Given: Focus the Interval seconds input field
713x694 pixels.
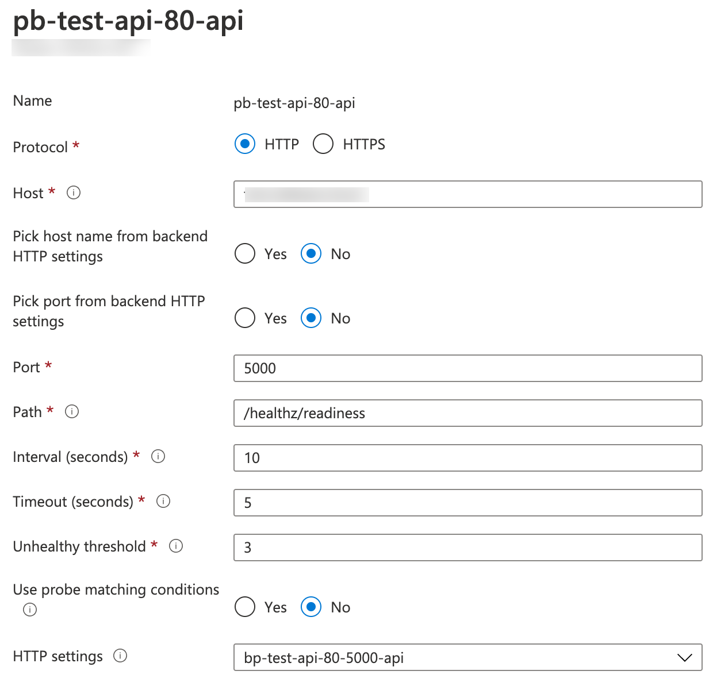Looking at the screenshot, I should pyautogui.click(x=467, y=458).
